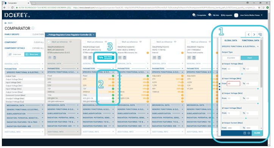This screenshot has height=148, width=274.
Task: Click the Comparator icon in header bar
Action: click(x=194, y=15)
